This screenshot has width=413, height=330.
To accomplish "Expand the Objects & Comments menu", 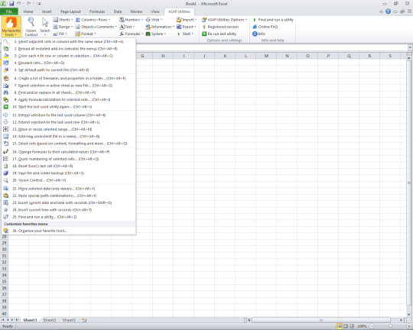I will coord(96,27).
